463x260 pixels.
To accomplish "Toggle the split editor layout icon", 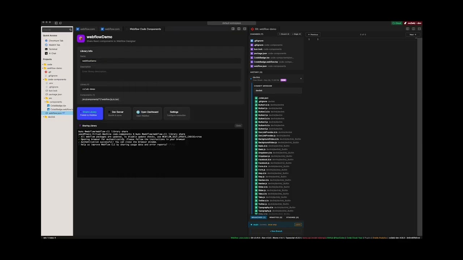I will click(x=238, y=29).
